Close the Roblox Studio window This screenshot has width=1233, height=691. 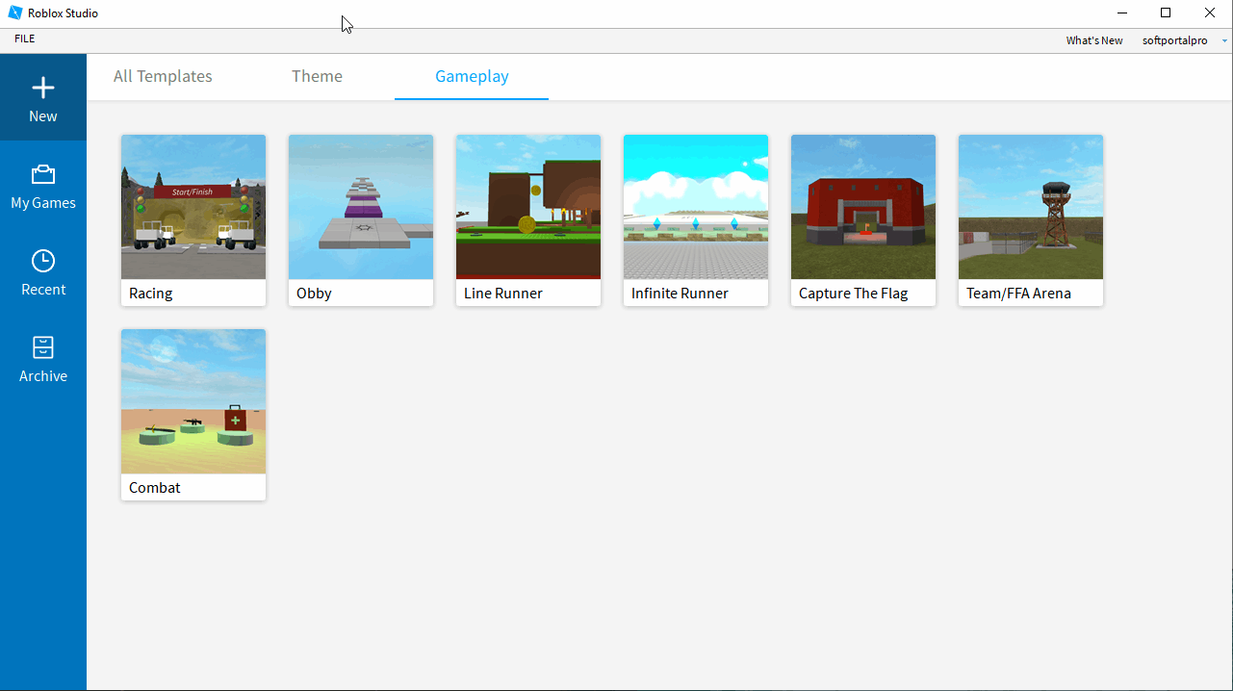(x=1210, y=13)
